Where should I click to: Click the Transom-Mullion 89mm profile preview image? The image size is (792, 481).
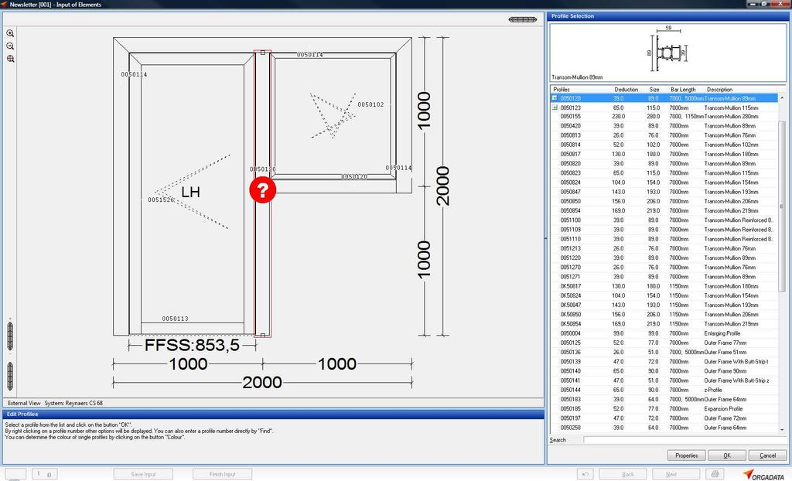(x=667, y=52)
